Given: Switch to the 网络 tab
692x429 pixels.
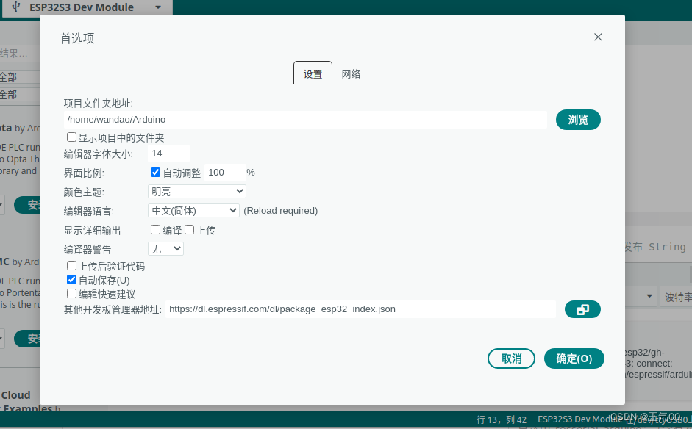Looking at the screenshot, I should click(352, 73).
